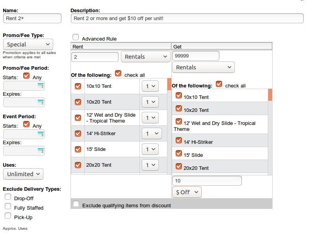Open the Get column Rentals dropdown
Image resolution: width=321 pixels, height=240 pixels.
pyautogui.click(x=203, y=67)
